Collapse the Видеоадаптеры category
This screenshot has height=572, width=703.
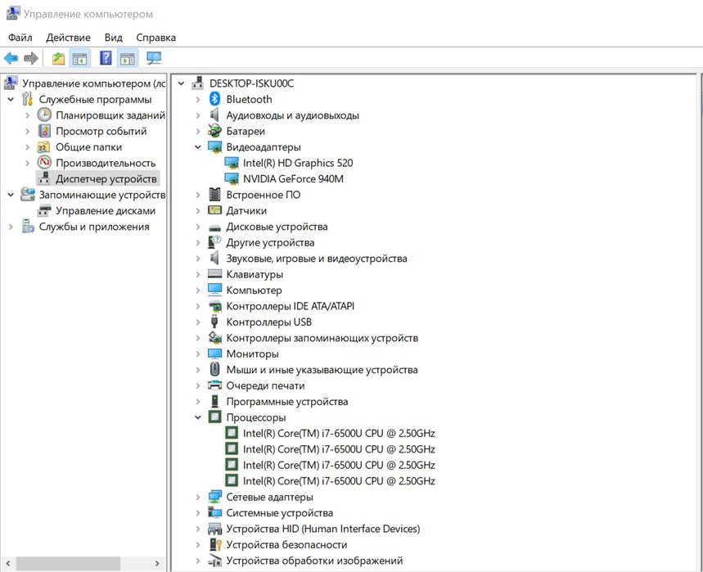pyautogui.click(x=198, y=147)
